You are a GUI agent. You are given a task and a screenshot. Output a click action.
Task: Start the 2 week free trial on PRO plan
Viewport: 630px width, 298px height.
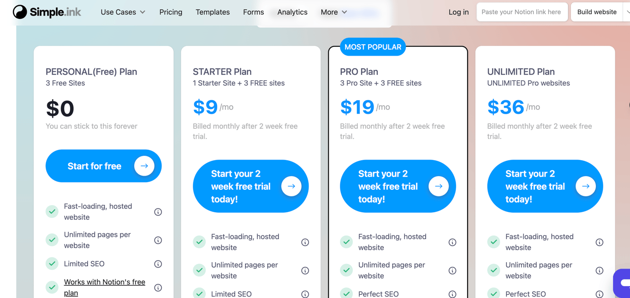tap(398, 186)
